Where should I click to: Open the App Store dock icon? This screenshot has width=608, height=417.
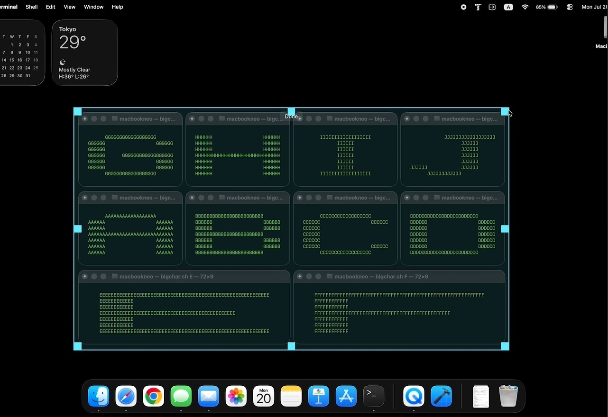[346, 396]
